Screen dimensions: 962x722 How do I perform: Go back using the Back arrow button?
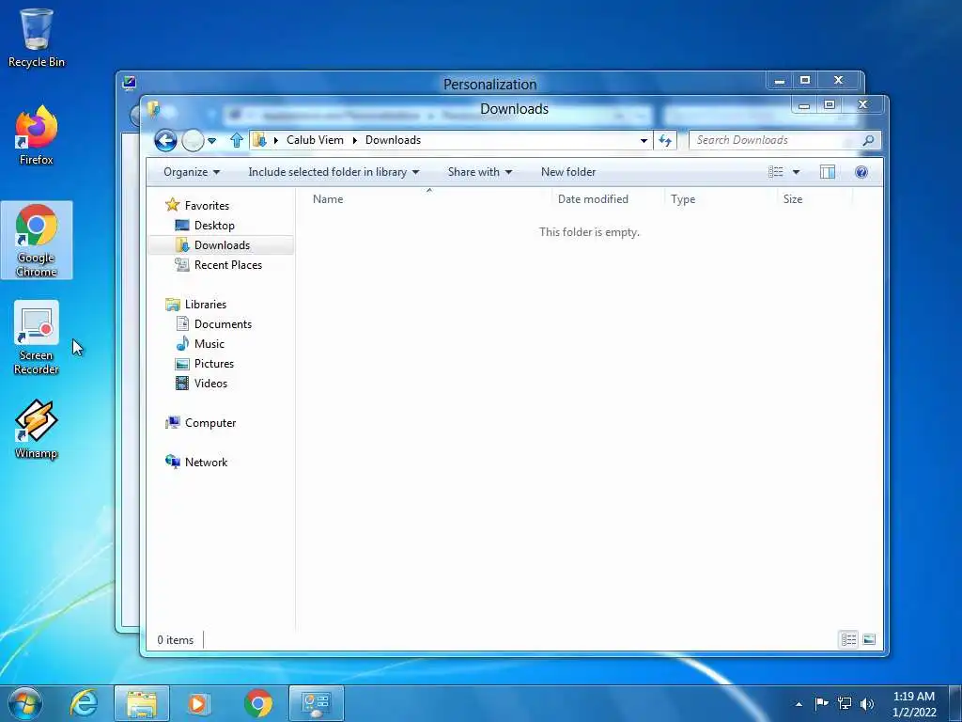point(165,141)
